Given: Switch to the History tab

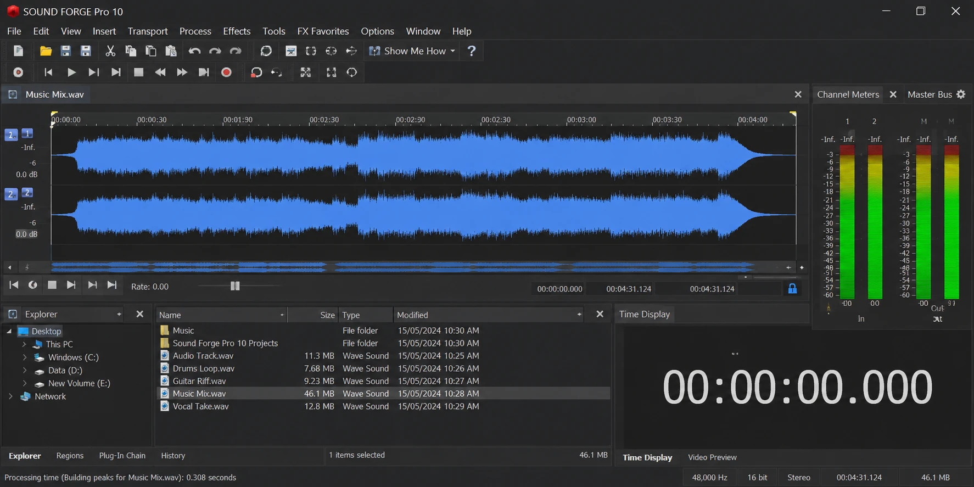Looking at the screenshot, I should click(x=173, y=456).
